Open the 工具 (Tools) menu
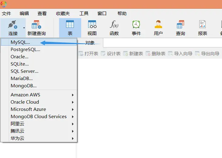The height and width of the screenshot is (158, 222). [84, 14]
